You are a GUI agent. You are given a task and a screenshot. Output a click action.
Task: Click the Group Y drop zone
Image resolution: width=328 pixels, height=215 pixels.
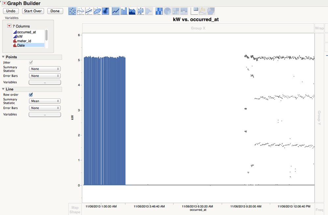319,118
